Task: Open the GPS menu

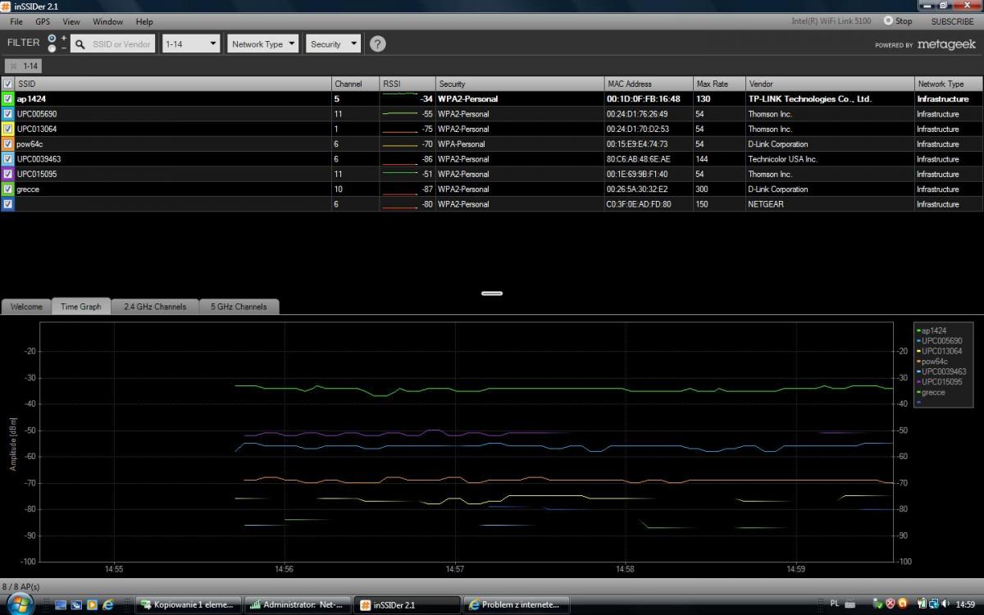Action: tap(43, 21)
